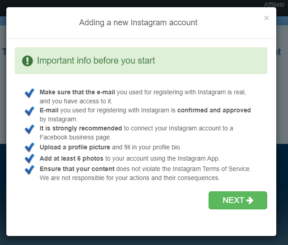This screenshot has width=288, height=245.
Task: Click the 'Adding a new Instagram account' title
Action: 138,22
